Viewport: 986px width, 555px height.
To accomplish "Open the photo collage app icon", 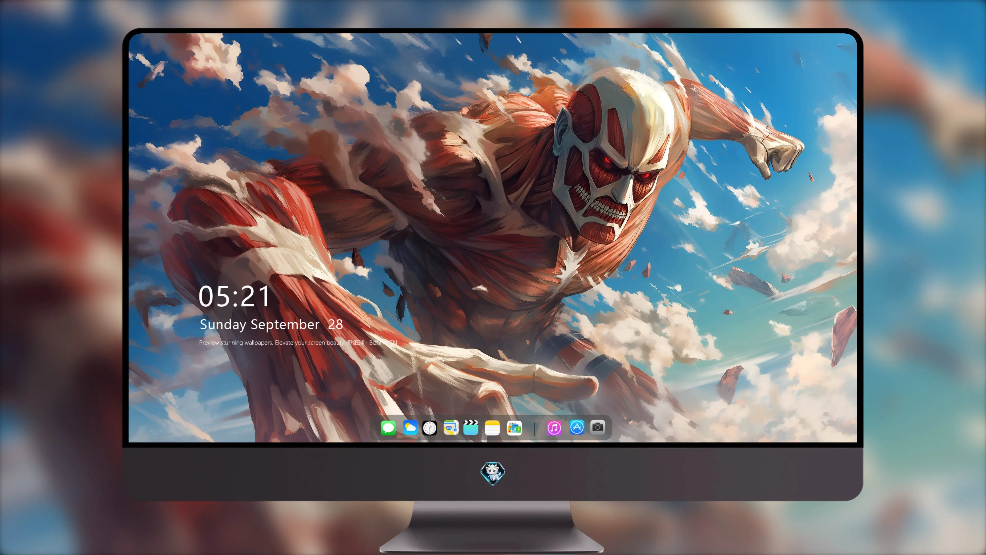I will [514, 428].
